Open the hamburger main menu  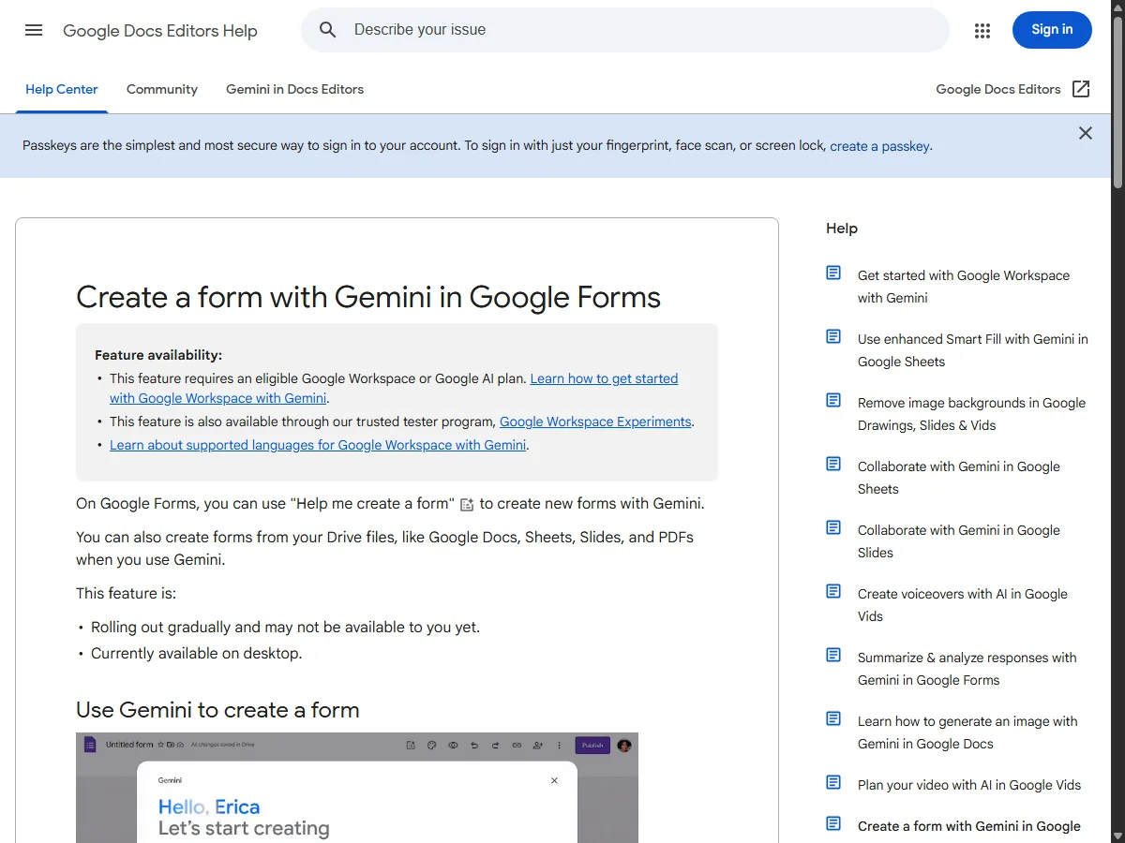tap(34, 30)
